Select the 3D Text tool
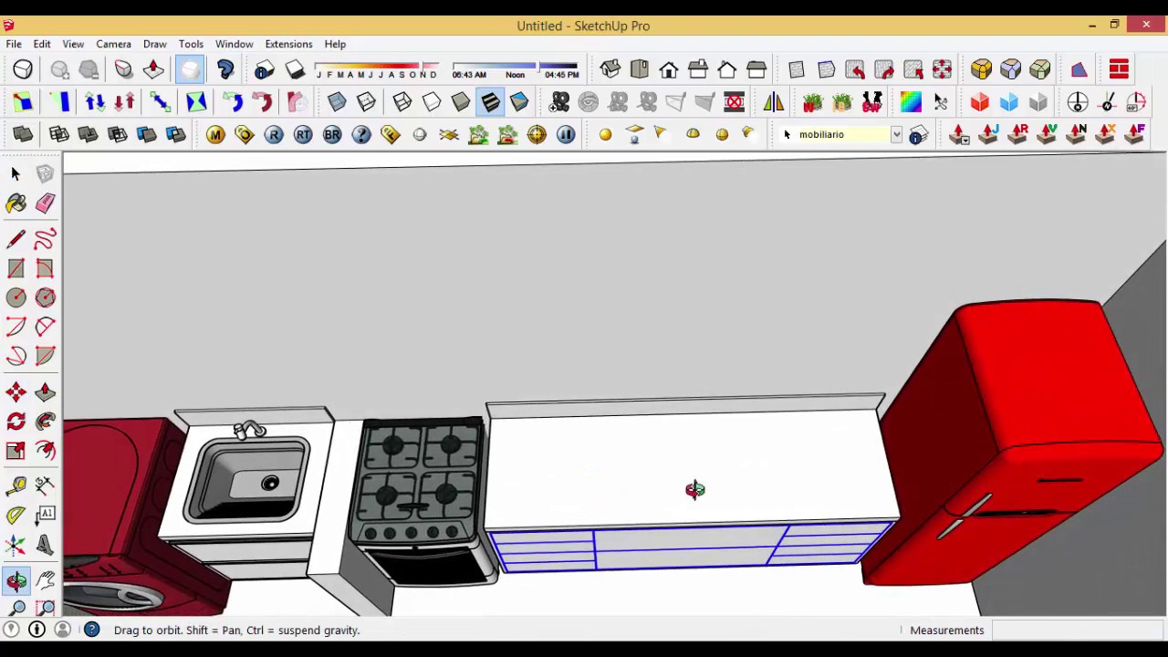This screenshot has width=1168, height=657. [x=45, y=545]
